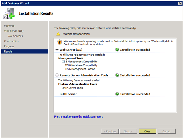Click 'Remote Server Administration Tools' result heading

84,75
